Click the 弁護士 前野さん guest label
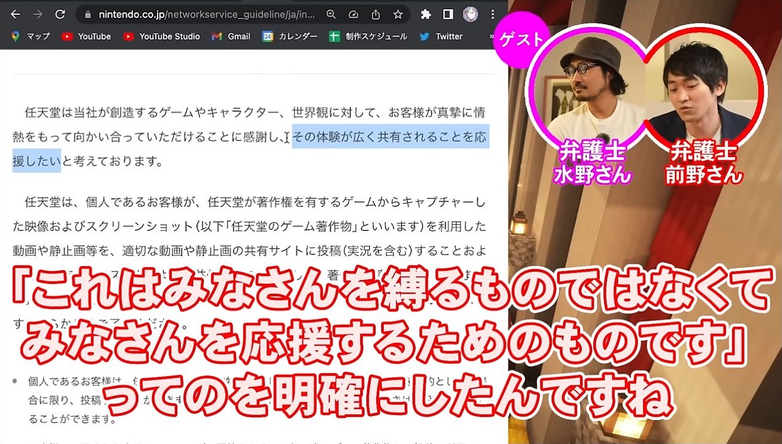The height and width of the screenshot is (444, 782). tap(703, 163)
